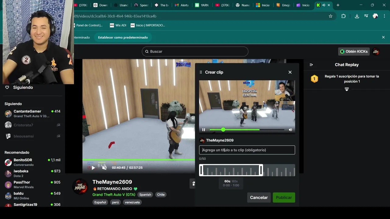The height and width of the screenshot is (219, 390).
Task: Click the Spanish tag
Action: coord(145,195)
